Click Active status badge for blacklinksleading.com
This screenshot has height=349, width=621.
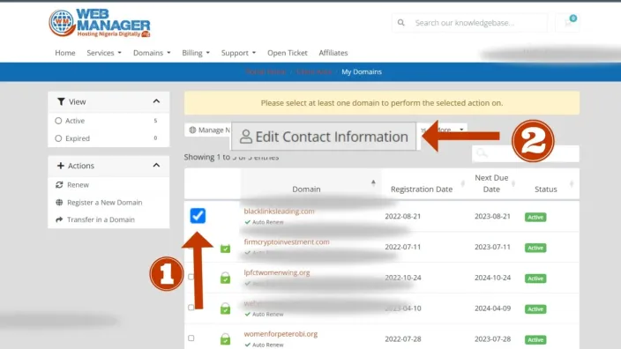[x=535, y=217]
